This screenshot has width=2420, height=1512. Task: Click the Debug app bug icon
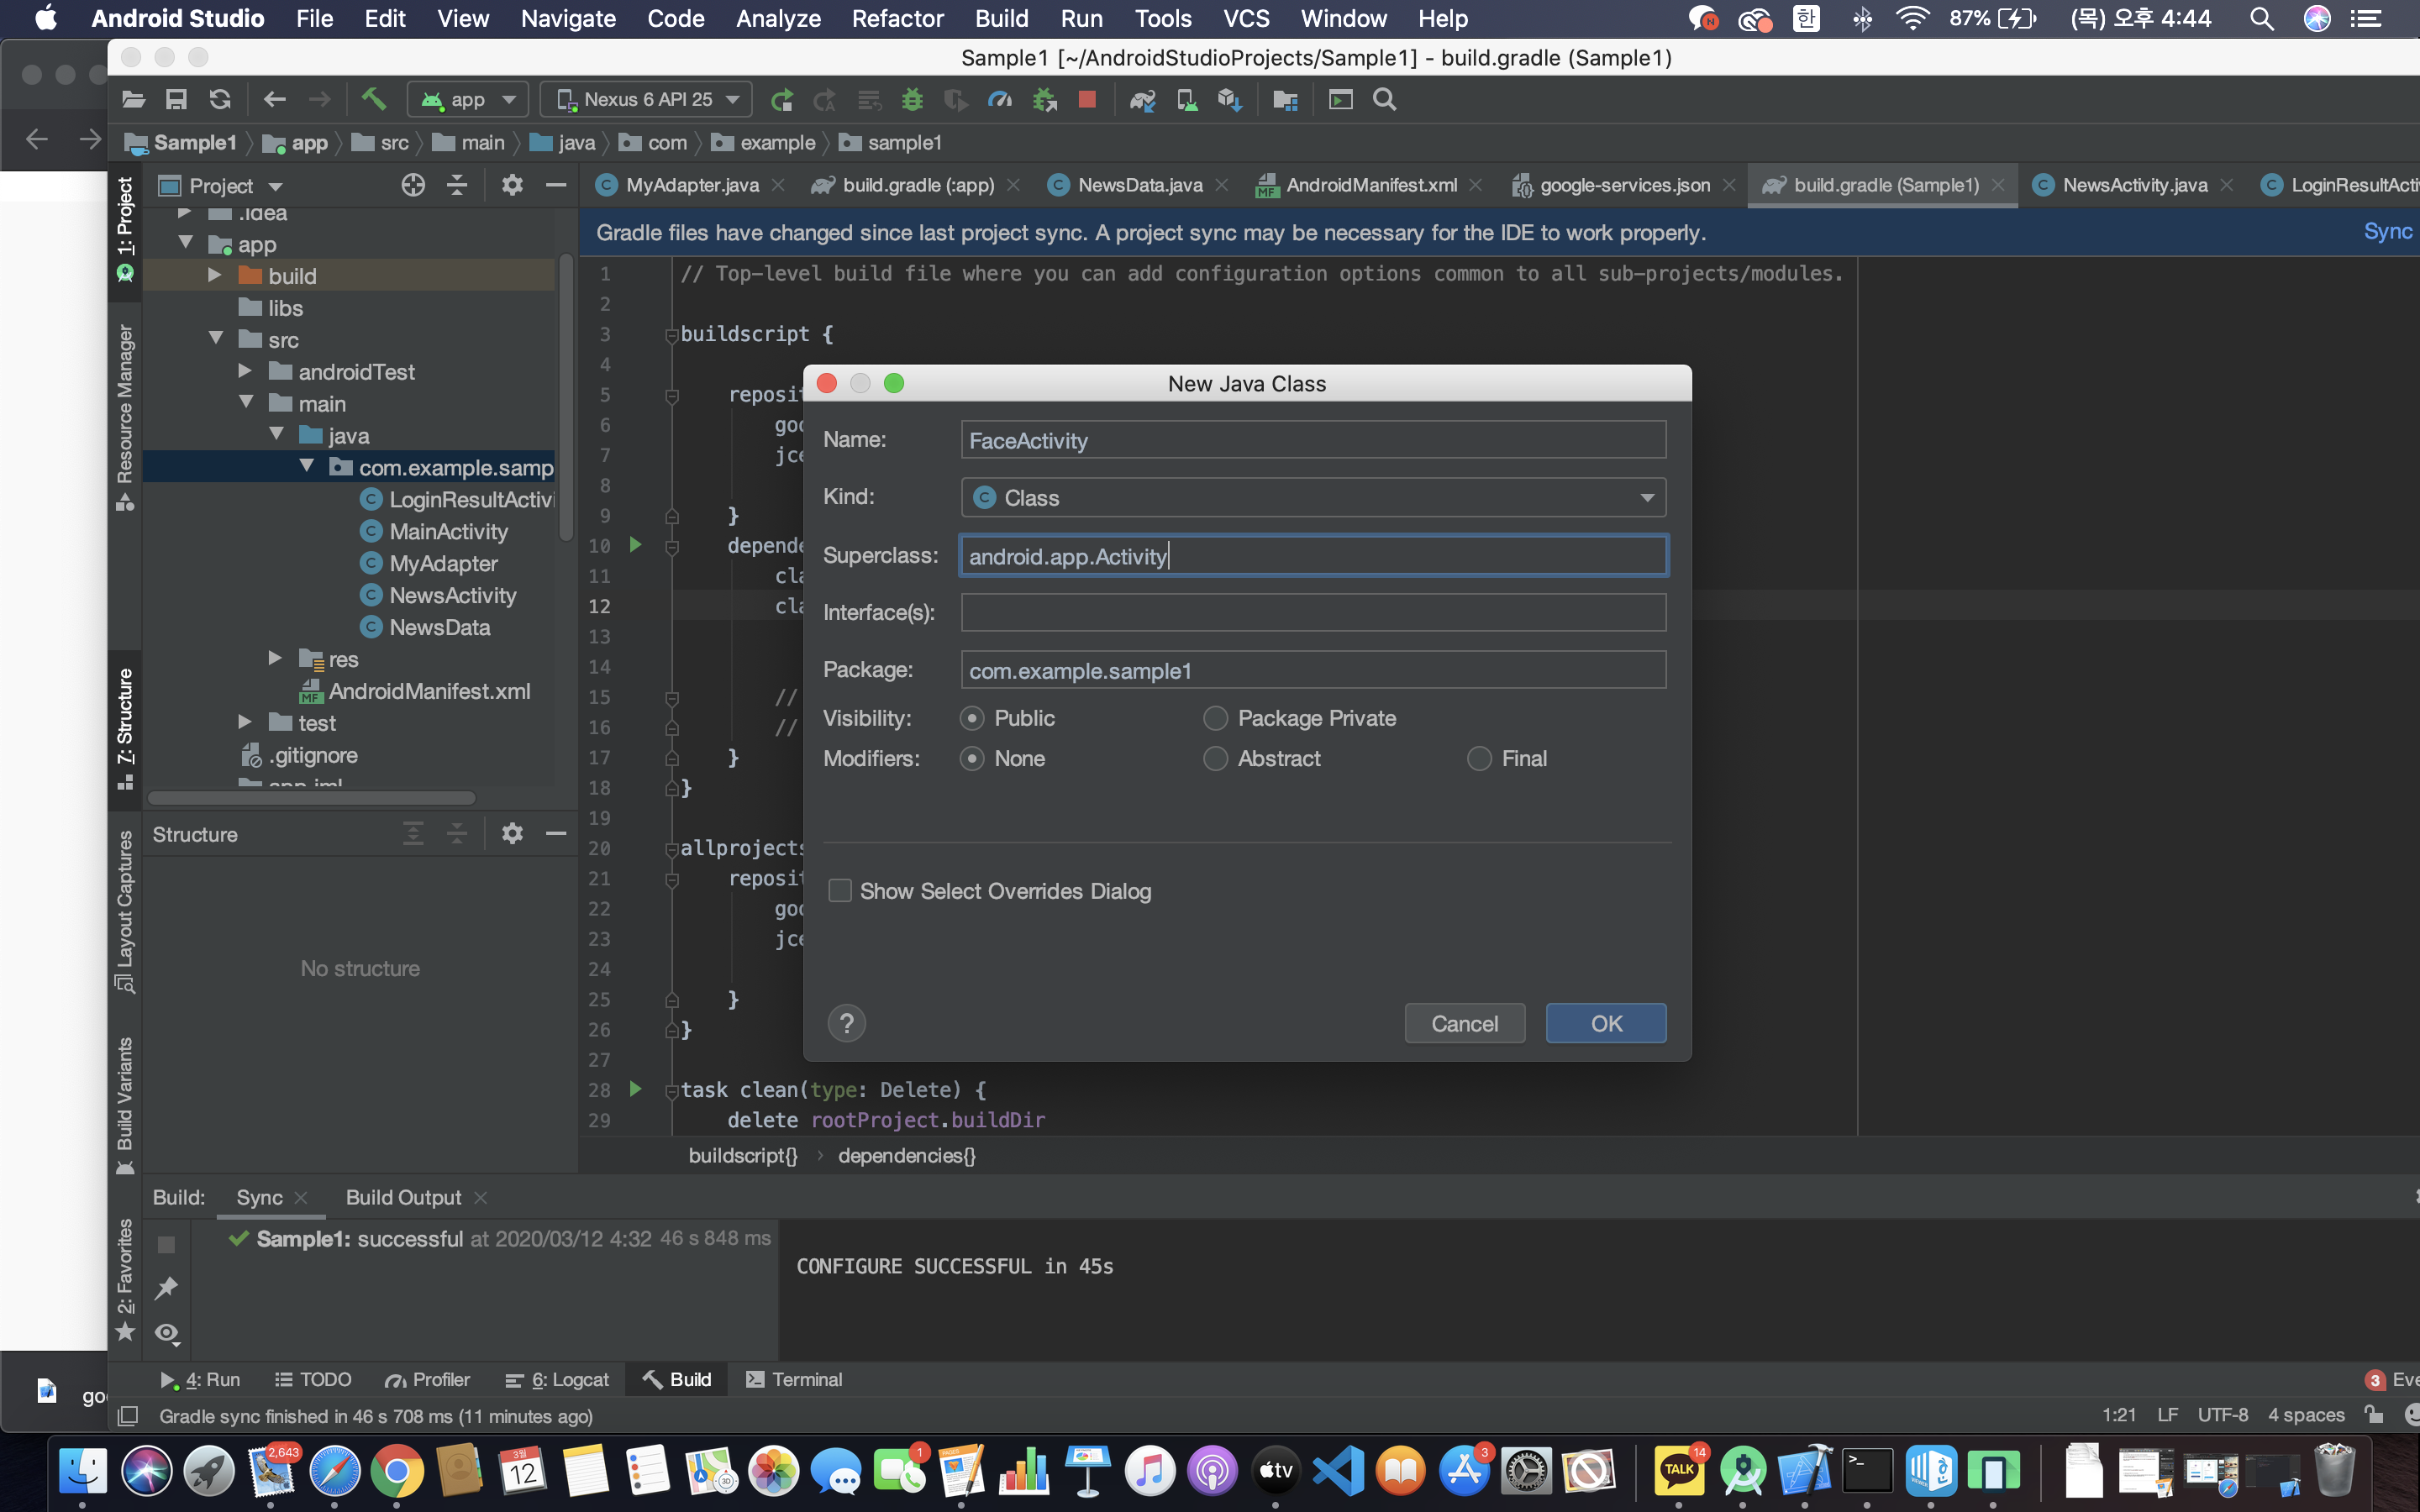point(911,99)
